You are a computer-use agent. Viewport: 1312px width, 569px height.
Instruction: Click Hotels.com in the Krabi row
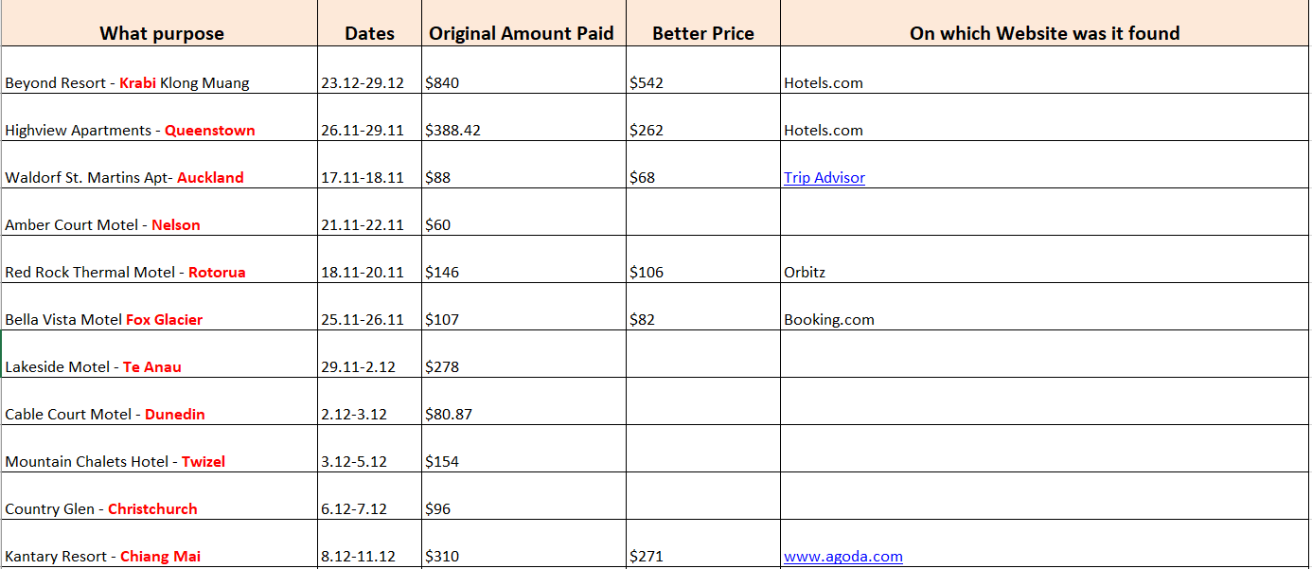pyautogui.click(x=1044, y=71)
